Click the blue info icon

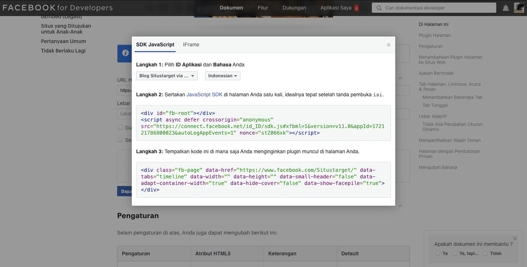[x=126, y=53]
